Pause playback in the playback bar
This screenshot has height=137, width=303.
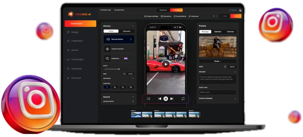coord(166,99)
